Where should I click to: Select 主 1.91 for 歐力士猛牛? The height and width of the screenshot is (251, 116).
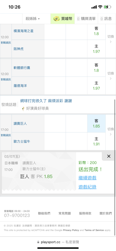pyautogui.click(x=96, y=141)
